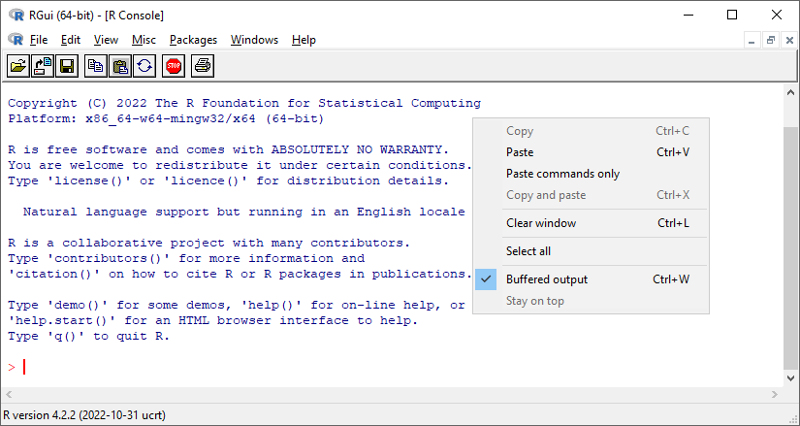The image size is (800, 426).
Task: Minimize the RGui main window
Action: point(688,15)
